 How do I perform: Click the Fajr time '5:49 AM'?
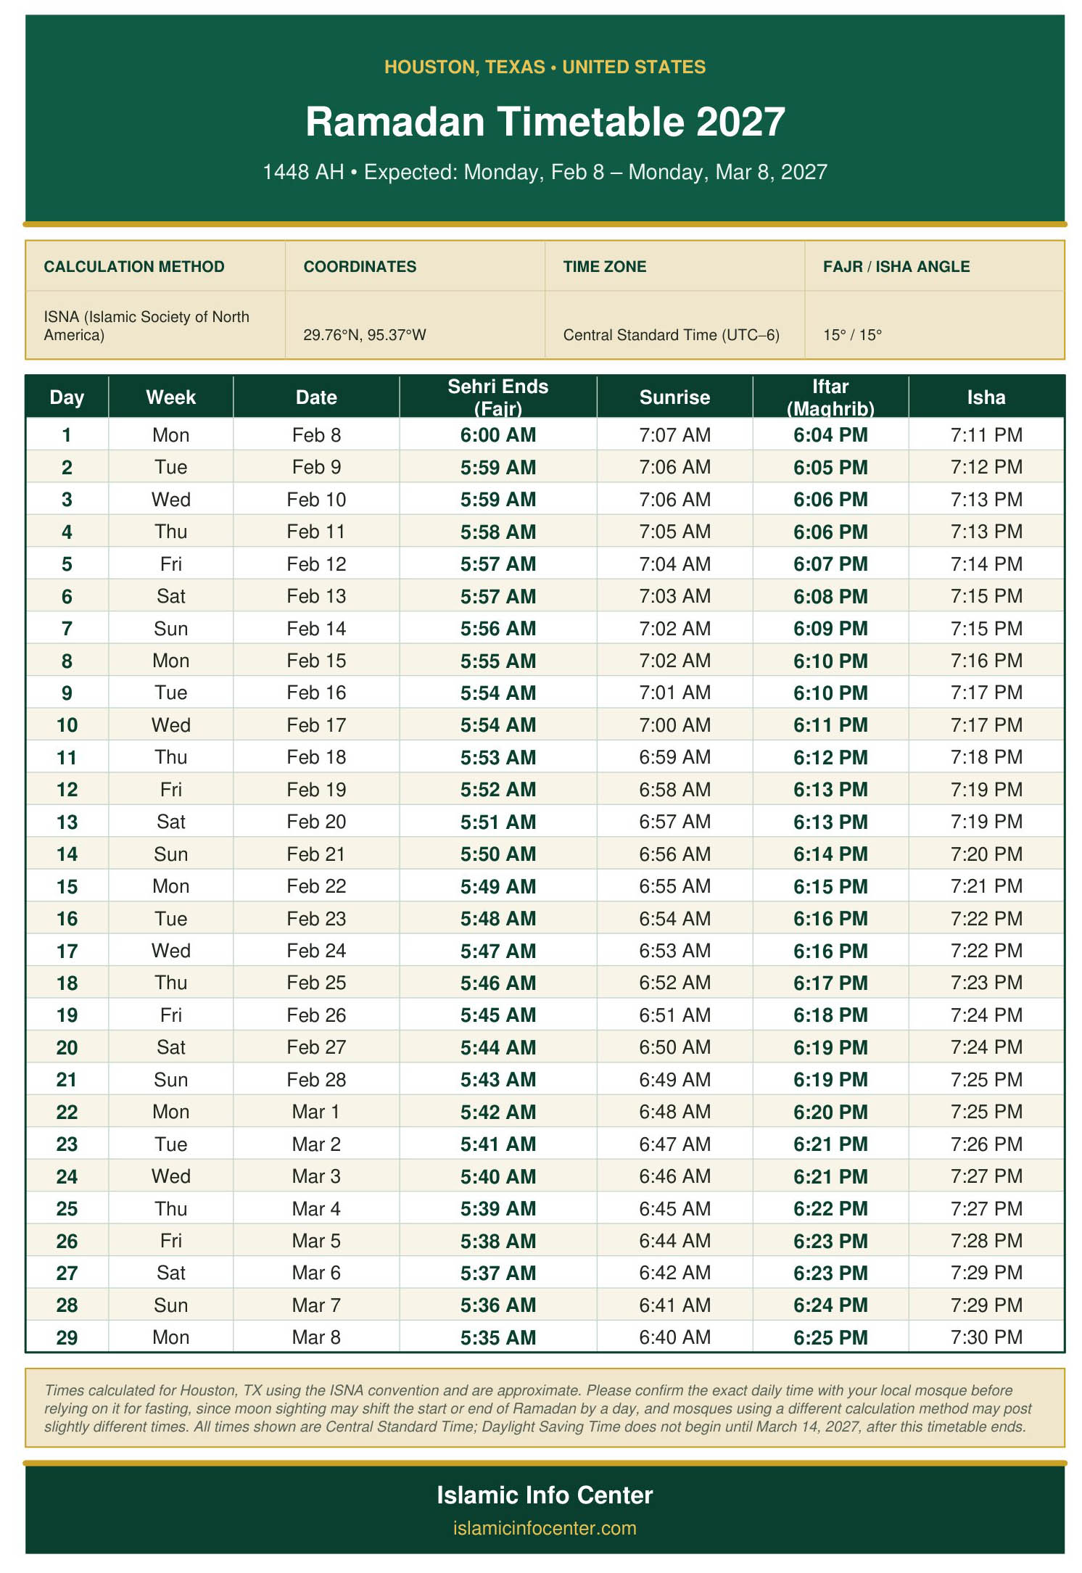point(497,886)
